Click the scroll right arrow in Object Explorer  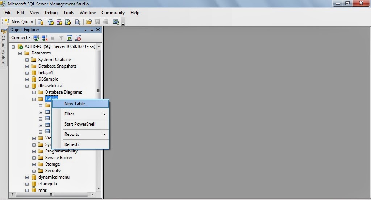coord(92,195)
